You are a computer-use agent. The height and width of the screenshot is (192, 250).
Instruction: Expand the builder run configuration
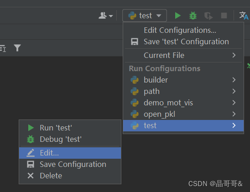point(183,80)
